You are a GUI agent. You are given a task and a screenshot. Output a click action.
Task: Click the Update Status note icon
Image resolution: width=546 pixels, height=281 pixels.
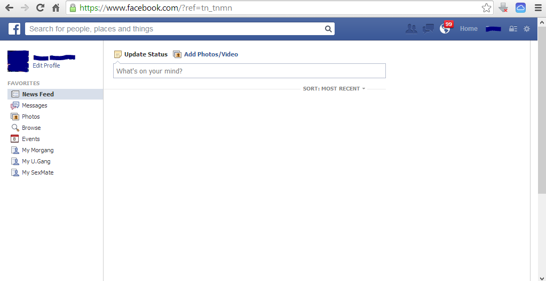pos(118,54)
